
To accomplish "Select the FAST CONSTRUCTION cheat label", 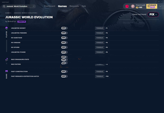I will 19,71.
